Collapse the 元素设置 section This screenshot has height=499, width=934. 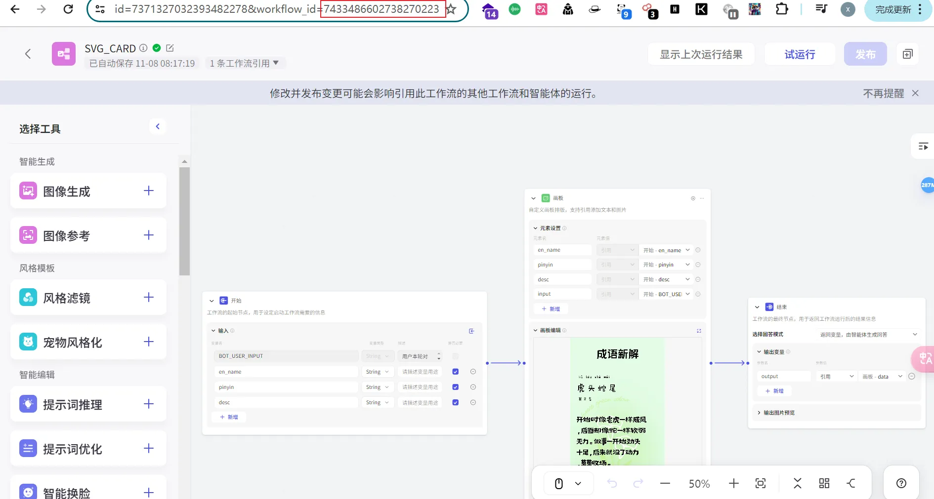pyautogui.click(x=535, y=228)
